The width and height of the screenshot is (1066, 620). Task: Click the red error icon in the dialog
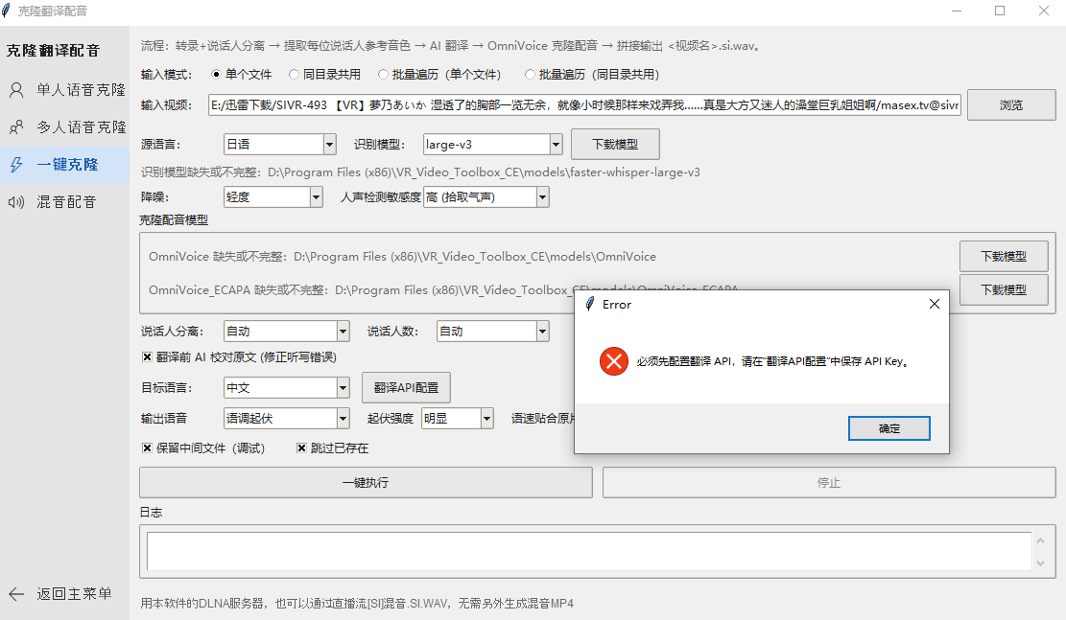pyautogui.click(x=614, y=361)
